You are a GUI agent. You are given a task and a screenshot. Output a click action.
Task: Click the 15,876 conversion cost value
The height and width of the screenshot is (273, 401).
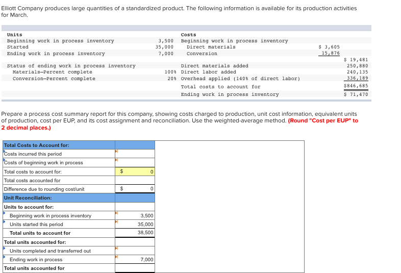pyautogui.click(x=331, y=53)
